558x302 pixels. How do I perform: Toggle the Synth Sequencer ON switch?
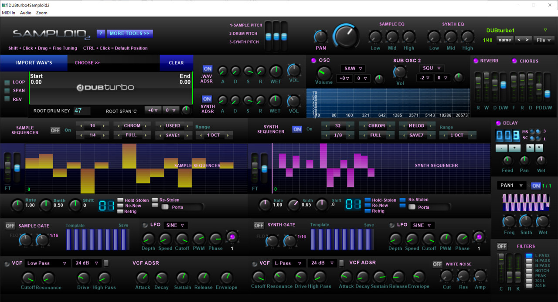[x=297, y=129]
